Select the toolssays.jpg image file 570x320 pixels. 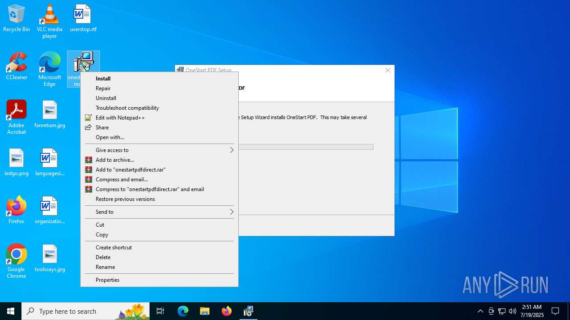click(x=49, y=259)
